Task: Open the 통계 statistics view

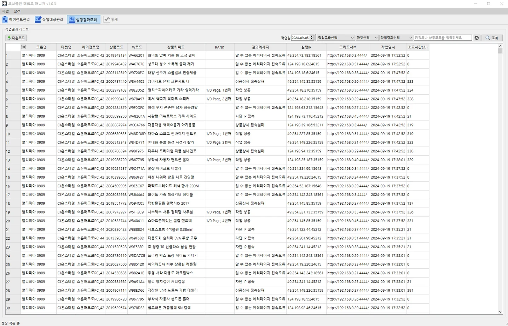Action: 111,19
